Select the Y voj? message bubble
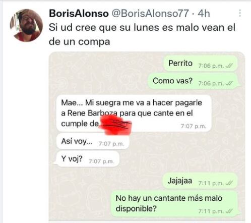The image size is (251, 223). 87,159
